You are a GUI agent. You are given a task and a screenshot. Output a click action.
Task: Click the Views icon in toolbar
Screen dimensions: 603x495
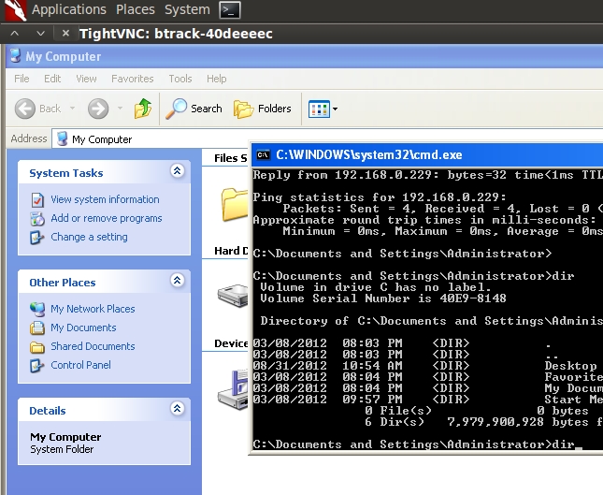(x=319, y=109)
